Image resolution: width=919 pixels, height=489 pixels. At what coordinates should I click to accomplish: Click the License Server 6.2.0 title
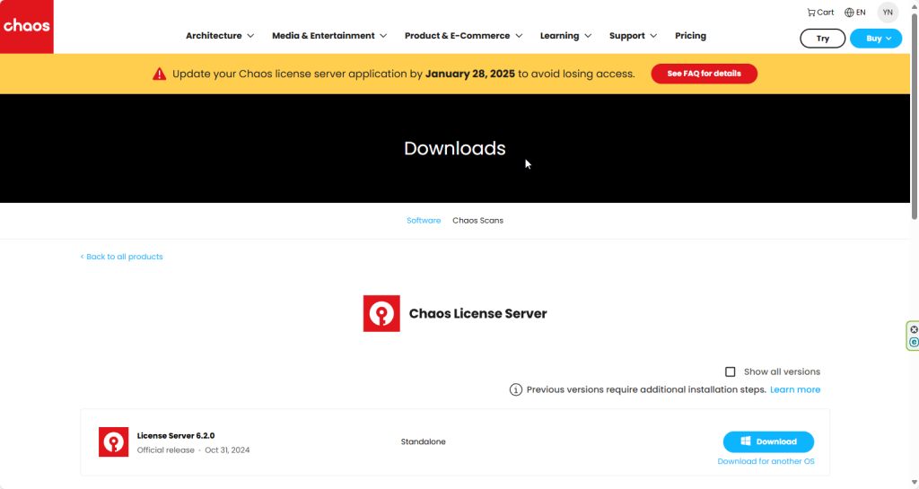[176, 436]
